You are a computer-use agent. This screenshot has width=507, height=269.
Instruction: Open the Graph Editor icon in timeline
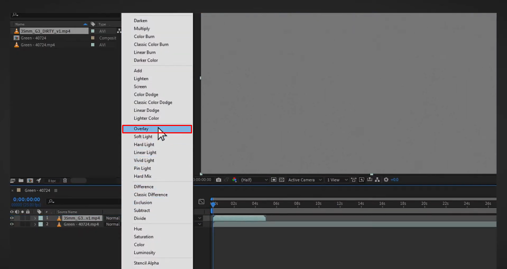tap(201, 201)
